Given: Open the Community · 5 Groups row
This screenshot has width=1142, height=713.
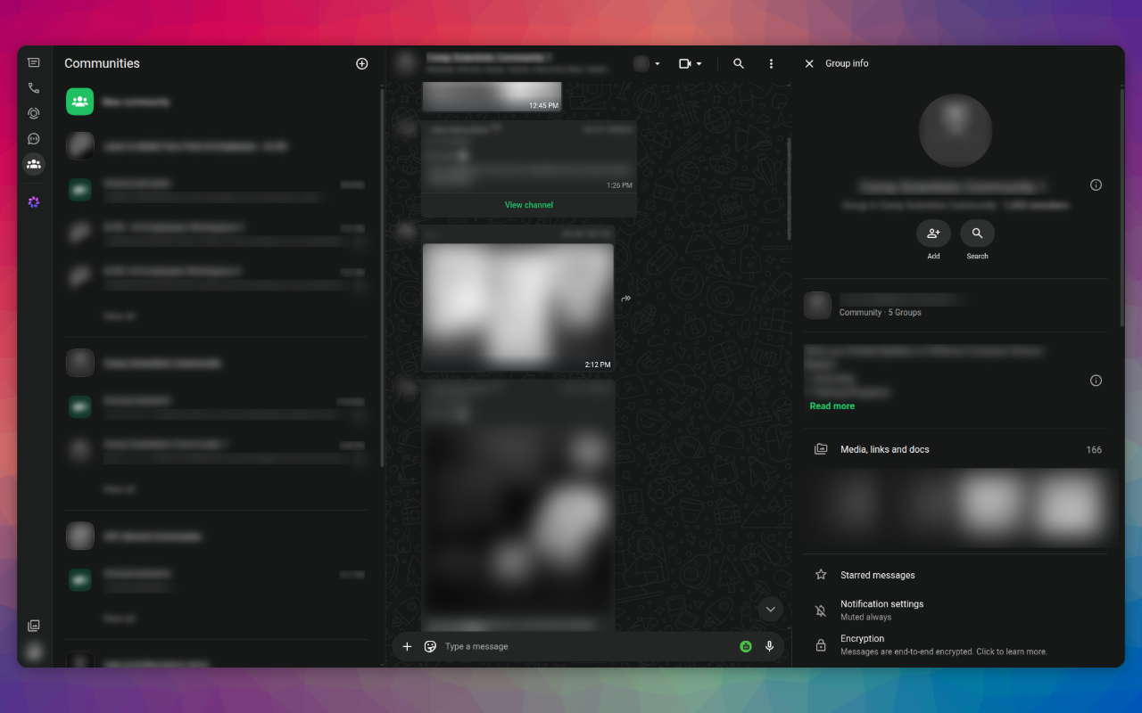Looking at the screenshot, I should [956, 305].
